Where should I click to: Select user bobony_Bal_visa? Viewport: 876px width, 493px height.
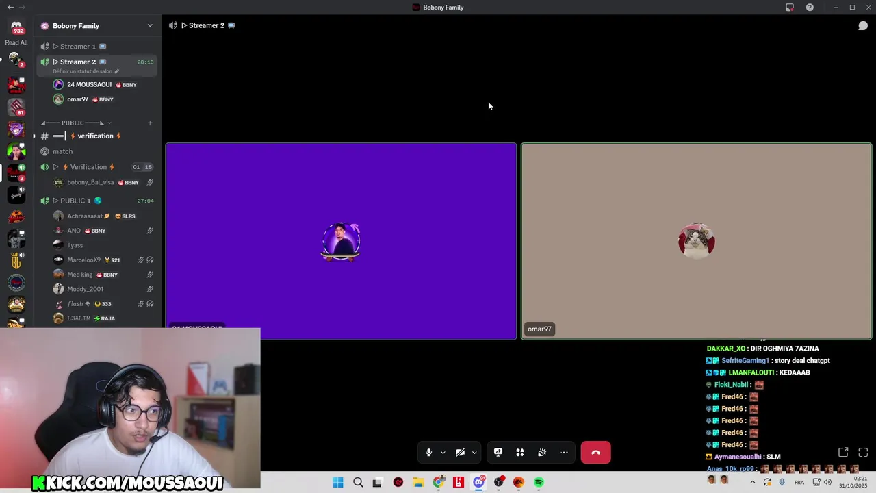tap(103, 183)
